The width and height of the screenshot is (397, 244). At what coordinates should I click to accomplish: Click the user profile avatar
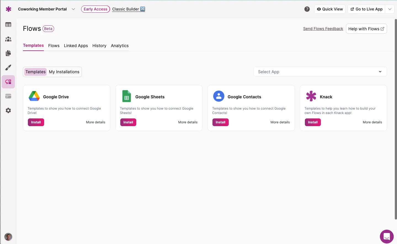click(x=8, y=237)
